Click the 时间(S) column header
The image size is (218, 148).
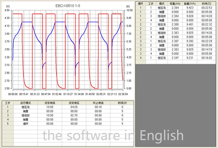click(207, 4)
